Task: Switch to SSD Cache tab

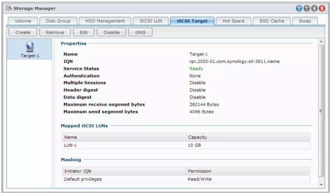Action: pyautogui.click(x=272, y=21)
